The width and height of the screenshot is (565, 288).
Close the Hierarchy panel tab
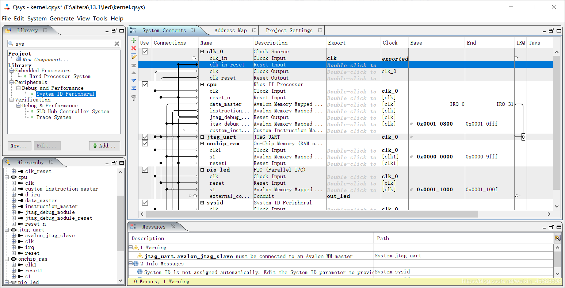[51, 162]
